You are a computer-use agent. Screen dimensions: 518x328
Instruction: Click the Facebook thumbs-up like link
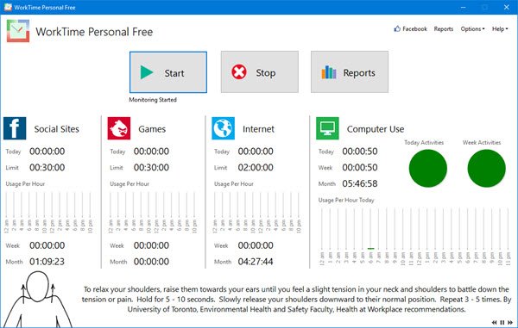(x=411, y=29)
